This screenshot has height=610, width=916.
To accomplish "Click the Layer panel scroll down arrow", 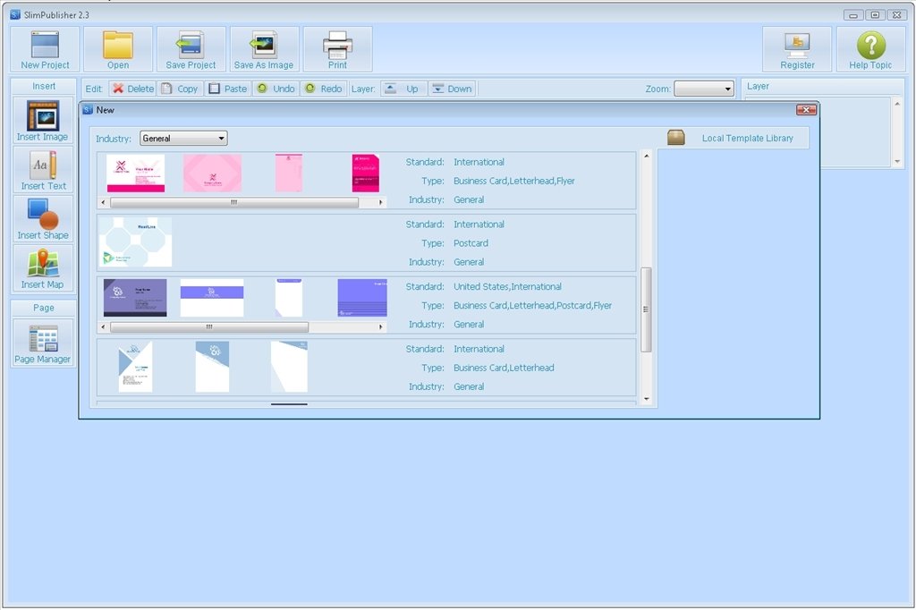I will [898, 161].
